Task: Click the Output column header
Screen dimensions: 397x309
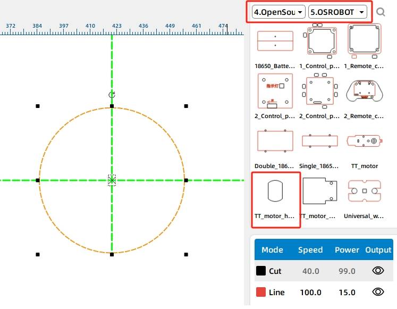Action: [378, 250]
